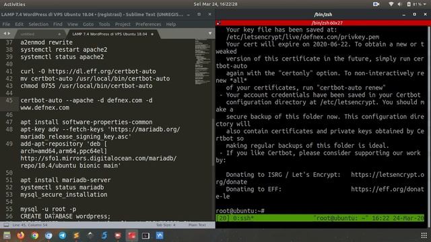The image size is (431, 242).
Task: Open the View menu
Action: tap(73, 24)
